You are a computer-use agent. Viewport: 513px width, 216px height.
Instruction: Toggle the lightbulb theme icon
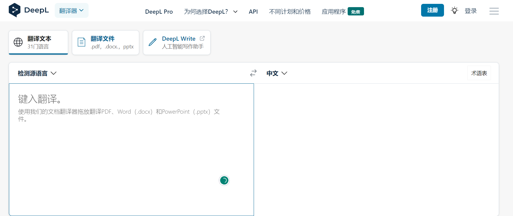454,11
